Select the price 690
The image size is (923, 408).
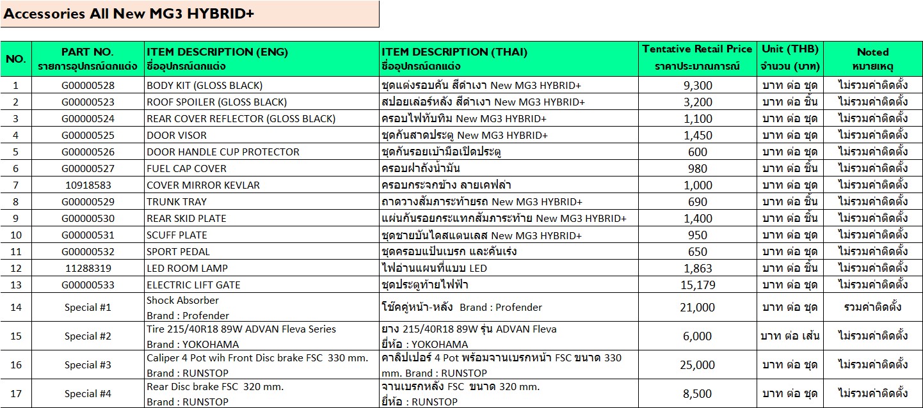(697, 201)
